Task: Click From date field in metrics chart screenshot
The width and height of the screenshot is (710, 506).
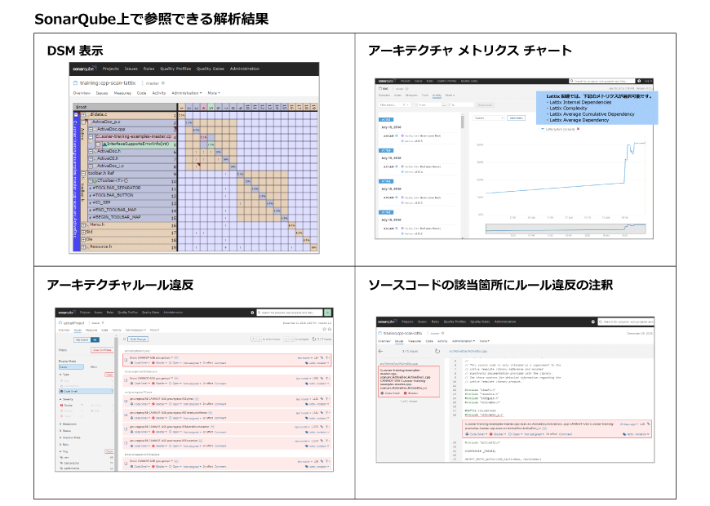Action: 427,104
